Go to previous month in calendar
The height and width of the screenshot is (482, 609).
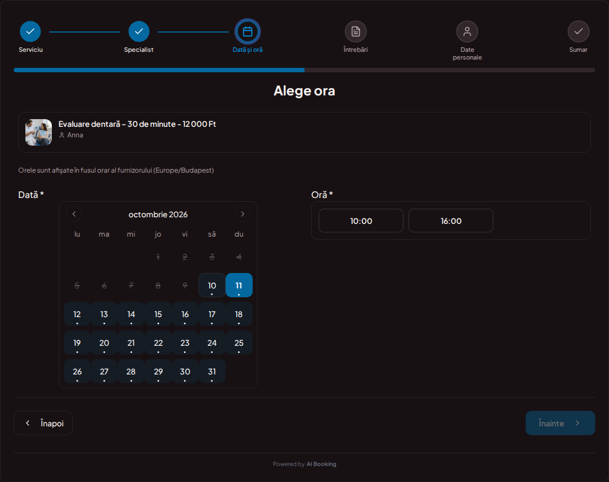[x=74, y=214]
